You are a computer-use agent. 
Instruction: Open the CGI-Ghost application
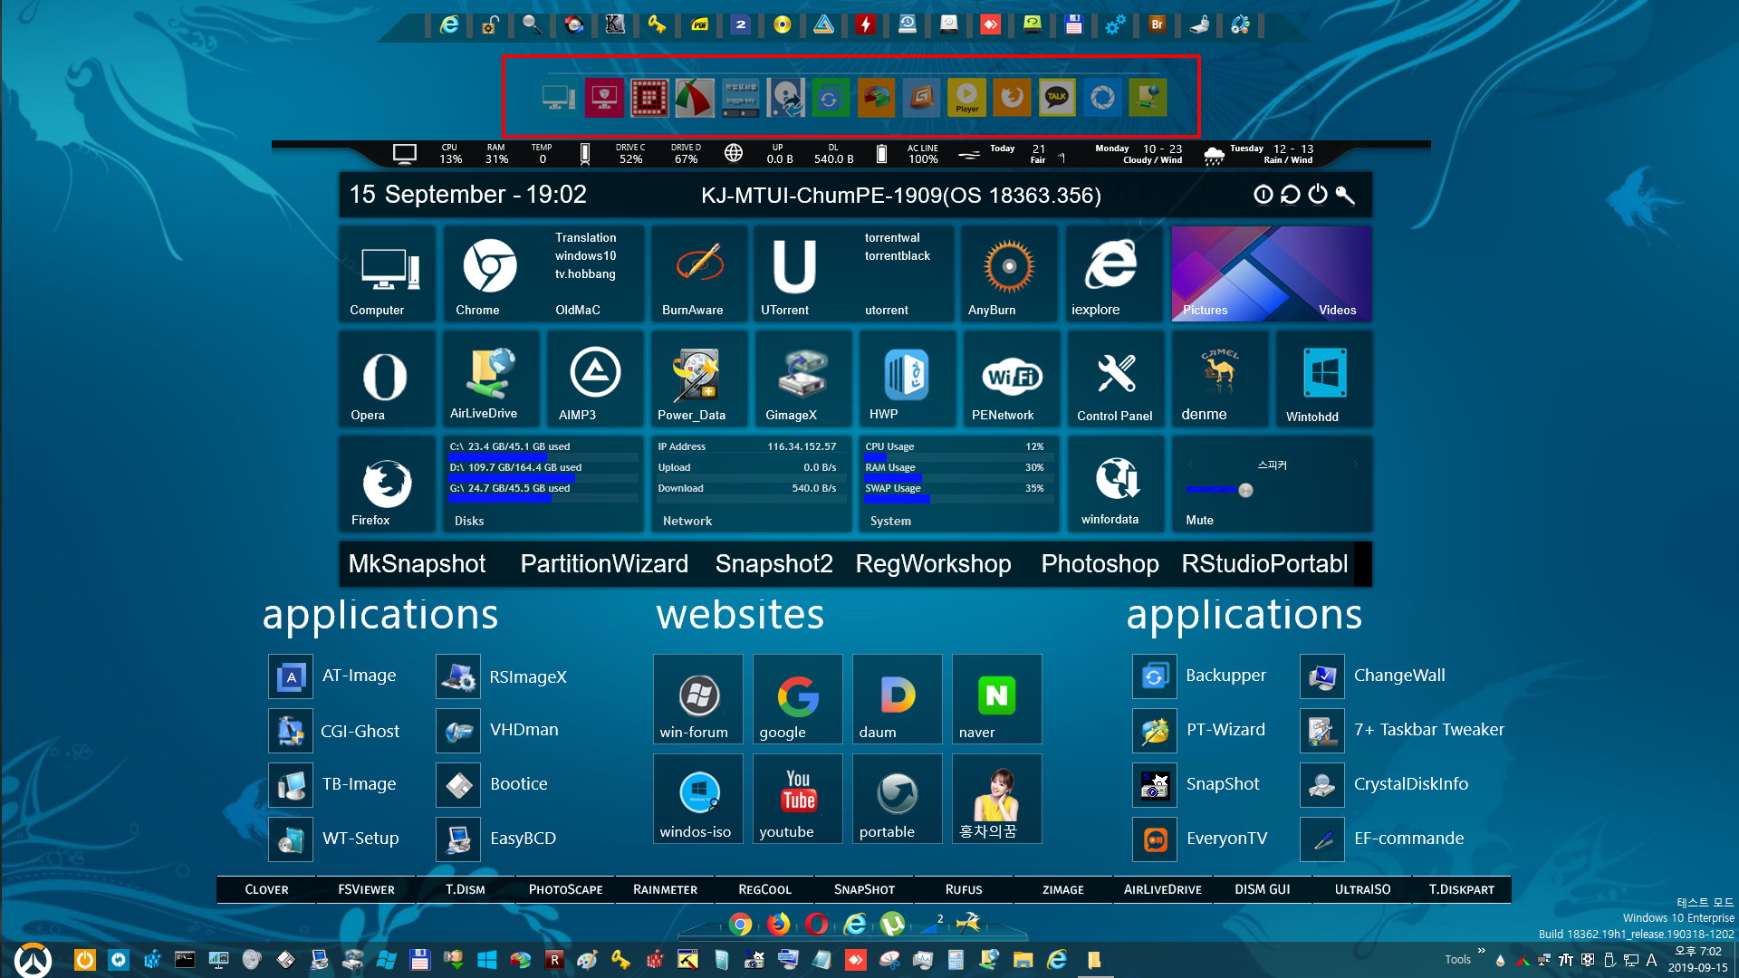[291, 731]
